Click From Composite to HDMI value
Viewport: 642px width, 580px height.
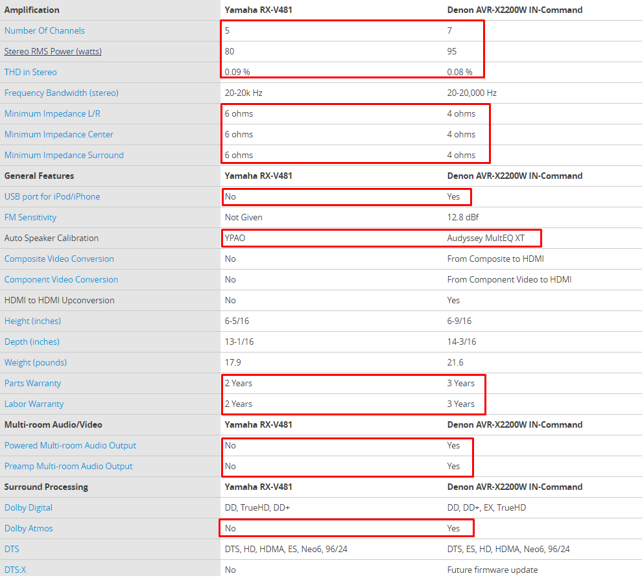pyautogui.click(x=495, y=259)
